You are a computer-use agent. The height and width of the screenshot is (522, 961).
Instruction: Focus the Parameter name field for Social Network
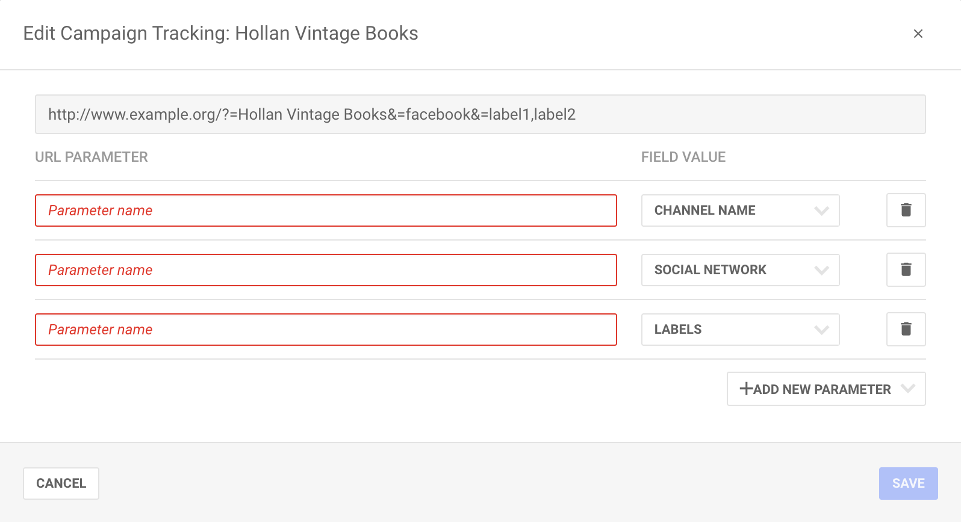point(326,270)
